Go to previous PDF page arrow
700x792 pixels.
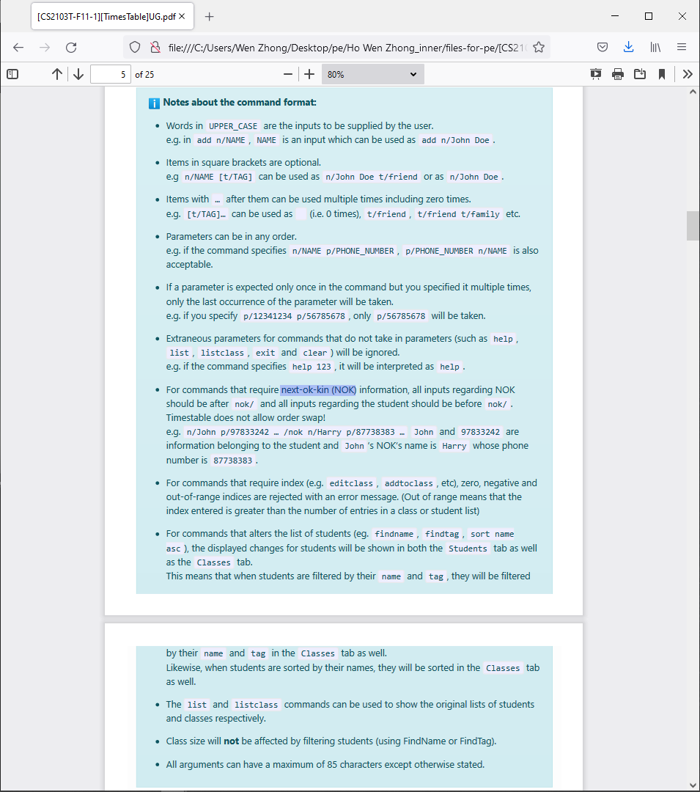click(x=57, y=74)
